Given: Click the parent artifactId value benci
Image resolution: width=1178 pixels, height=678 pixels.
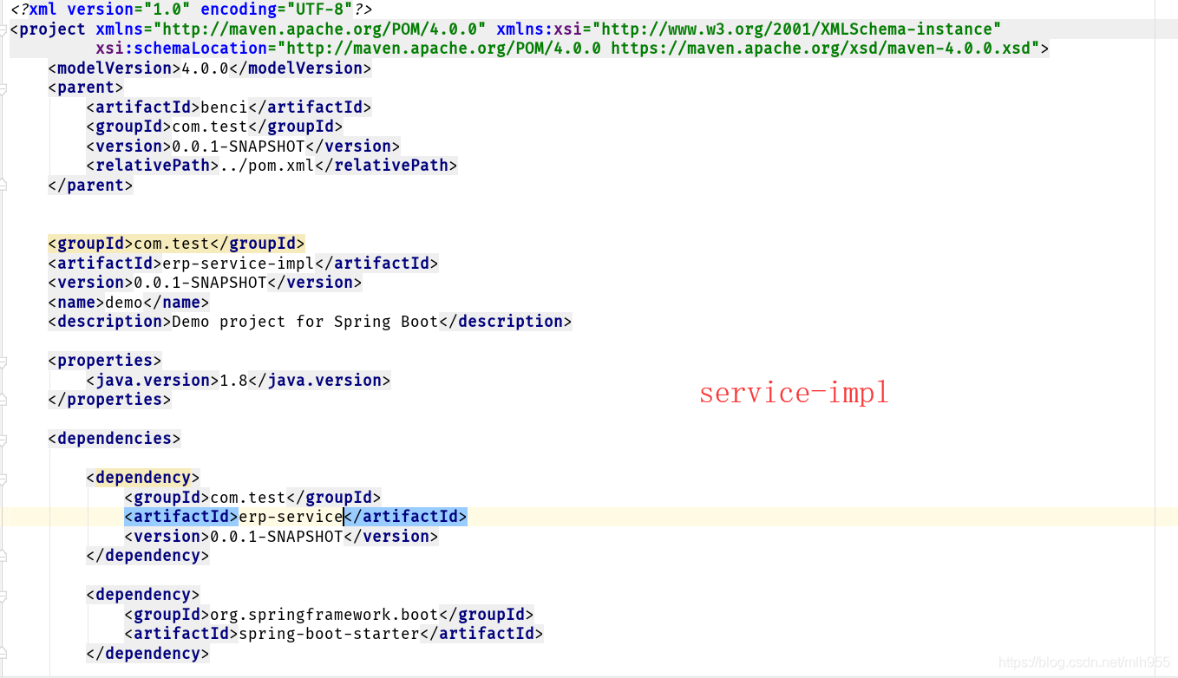Looking at the screenshot, I should coord(224,108).
